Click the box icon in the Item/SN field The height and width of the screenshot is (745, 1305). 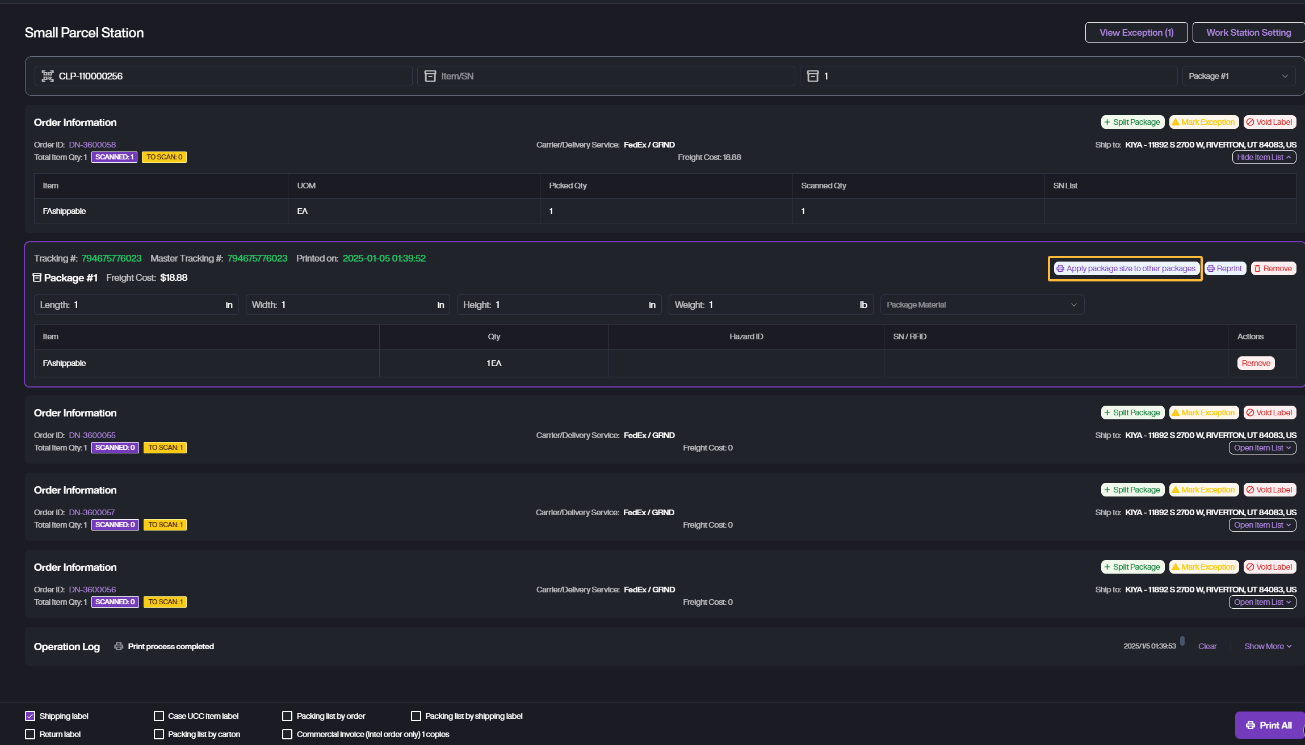tap(430, 76)
